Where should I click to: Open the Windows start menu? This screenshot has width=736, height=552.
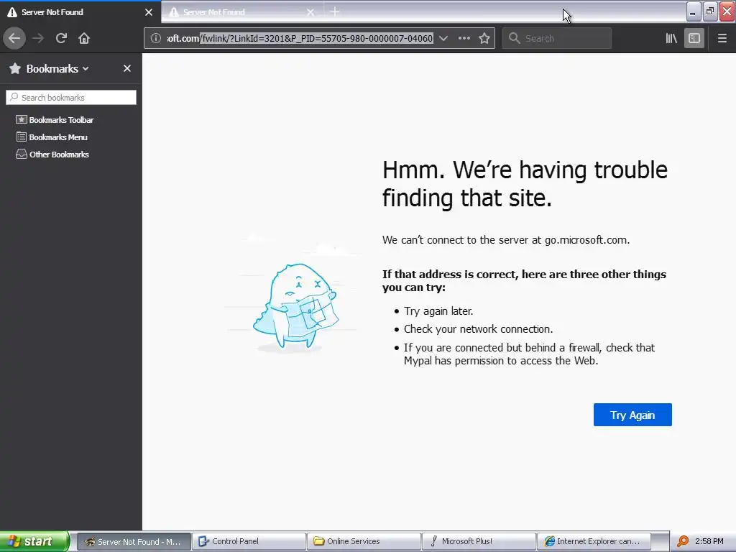coord(34,541)
